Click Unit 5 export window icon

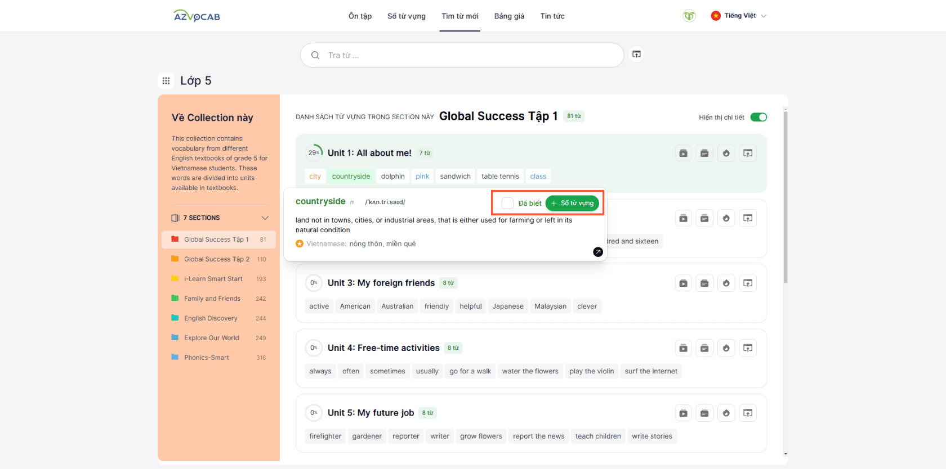click(x=748, y=413)
